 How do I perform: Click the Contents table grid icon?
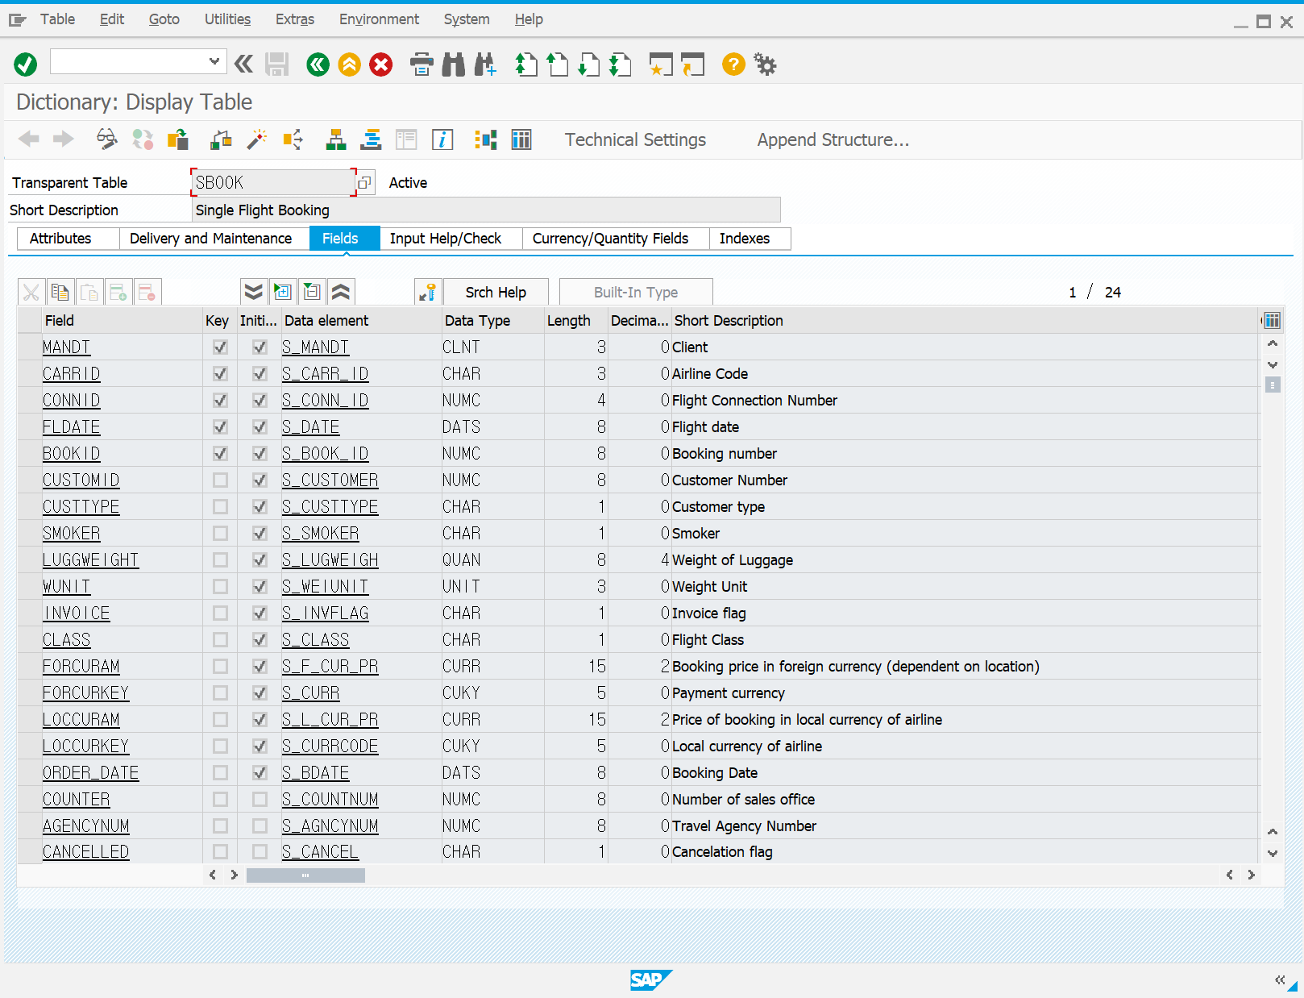(521, 139)
